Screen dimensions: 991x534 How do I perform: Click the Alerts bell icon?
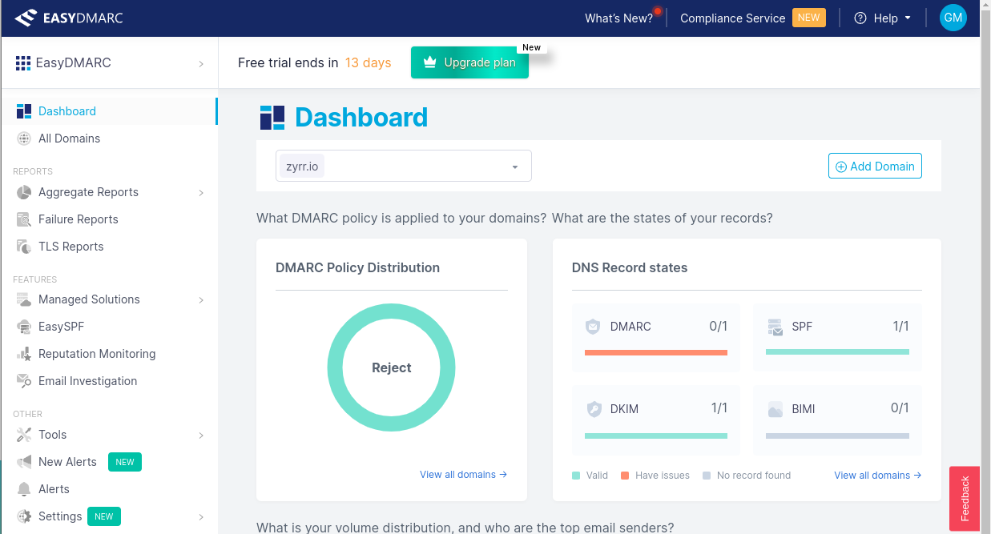coord(25,488)
